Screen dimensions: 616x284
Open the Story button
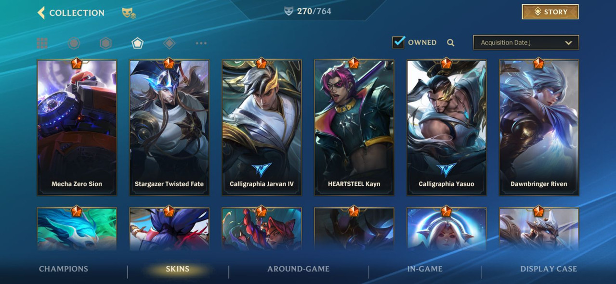pos(550,12)
